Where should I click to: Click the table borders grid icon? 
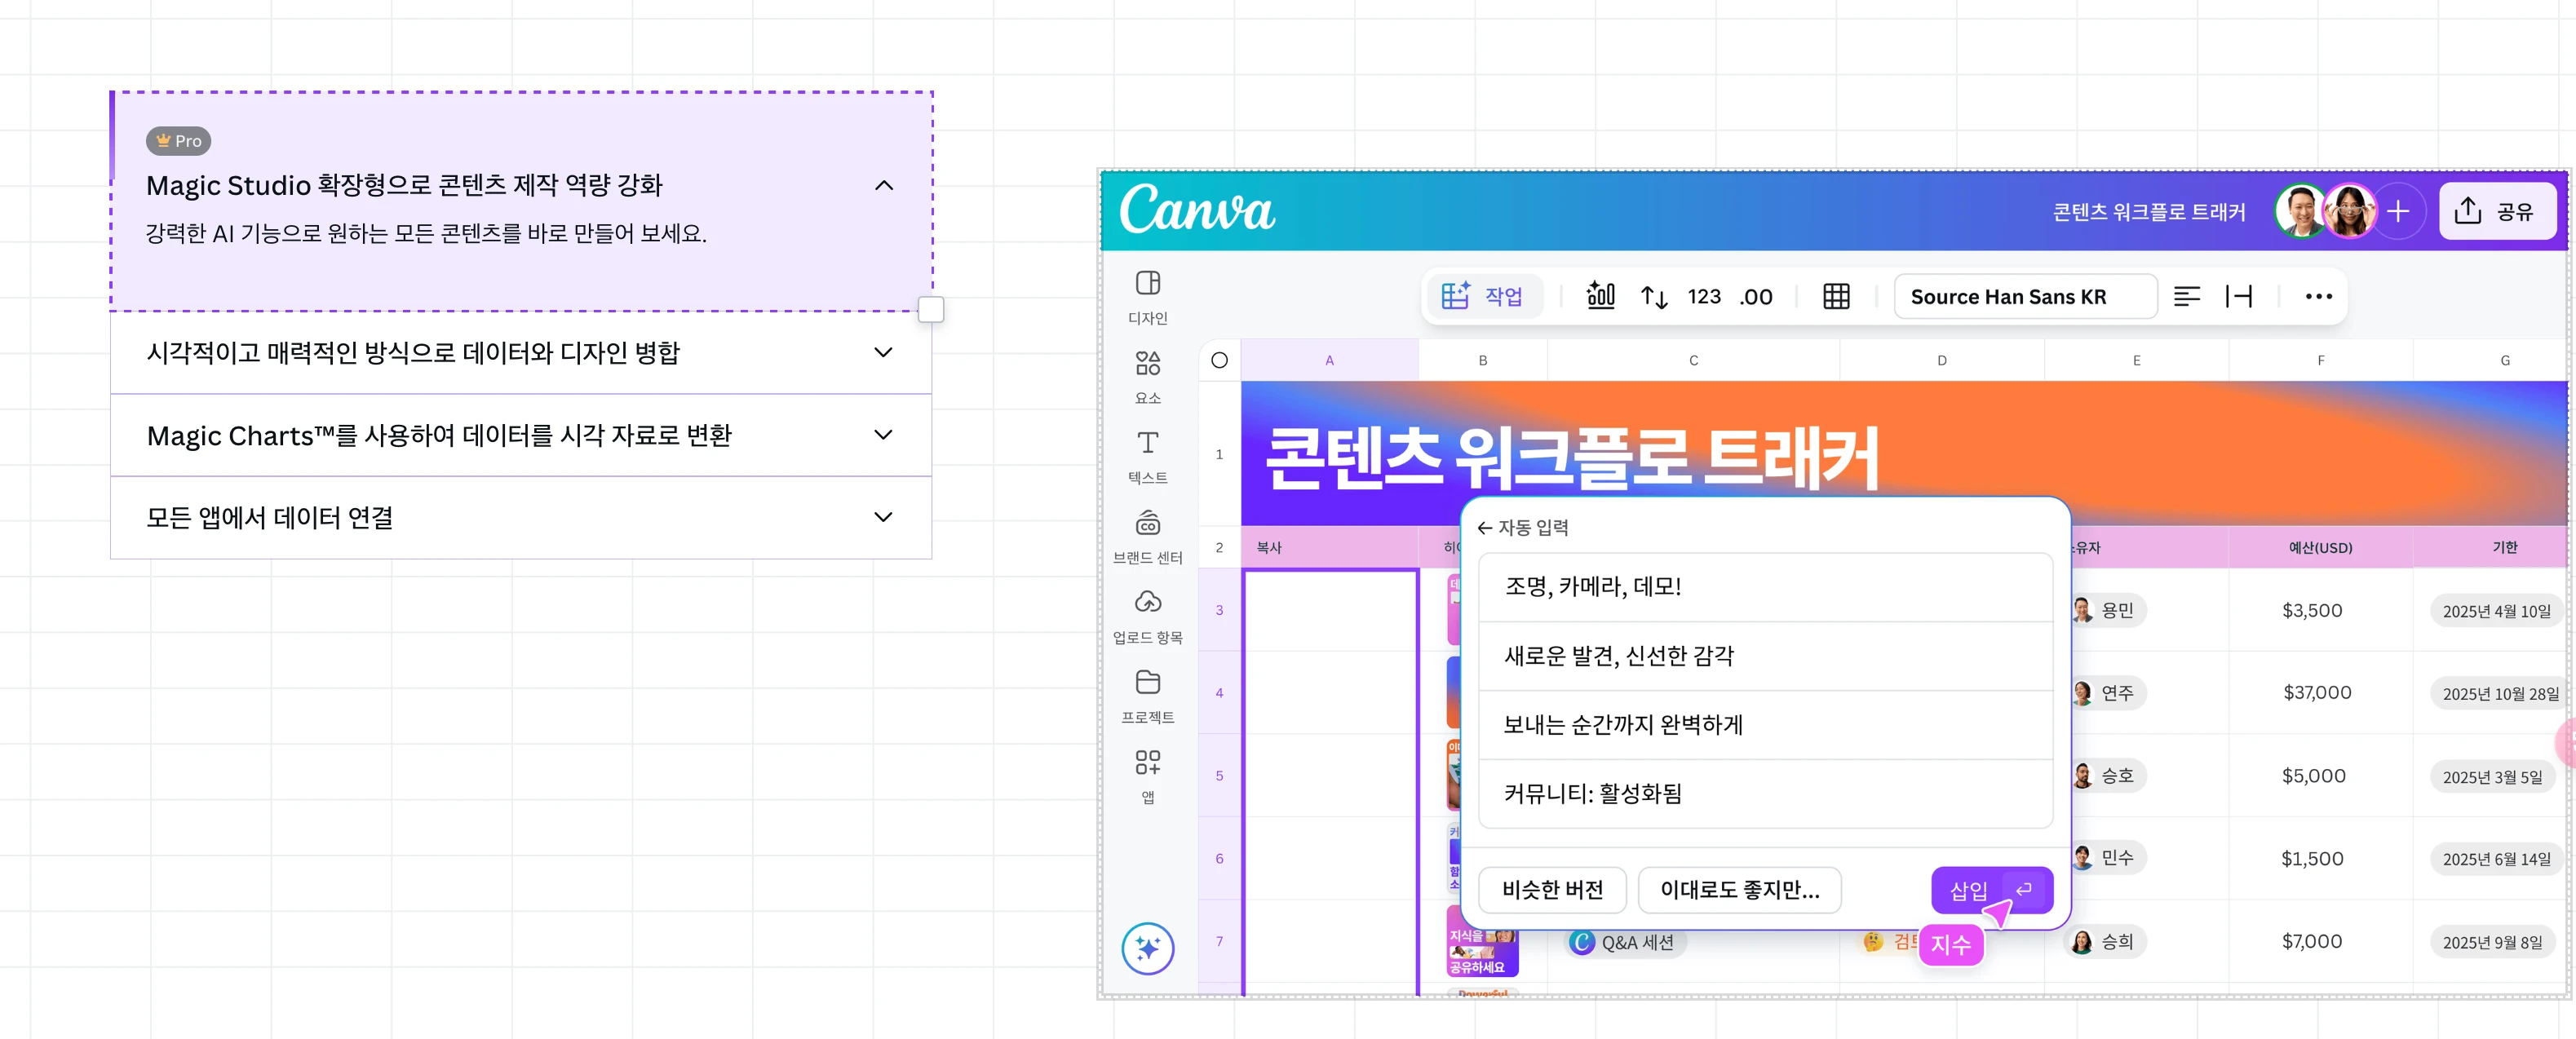point(1836,296)
